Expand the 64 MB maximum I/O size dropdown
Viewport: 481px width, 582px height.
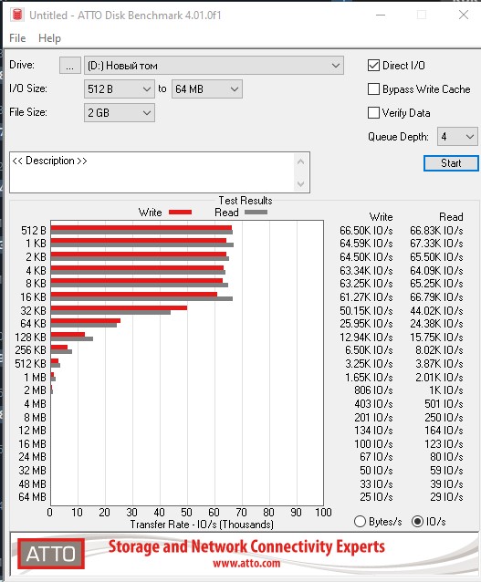pos(207,89)
